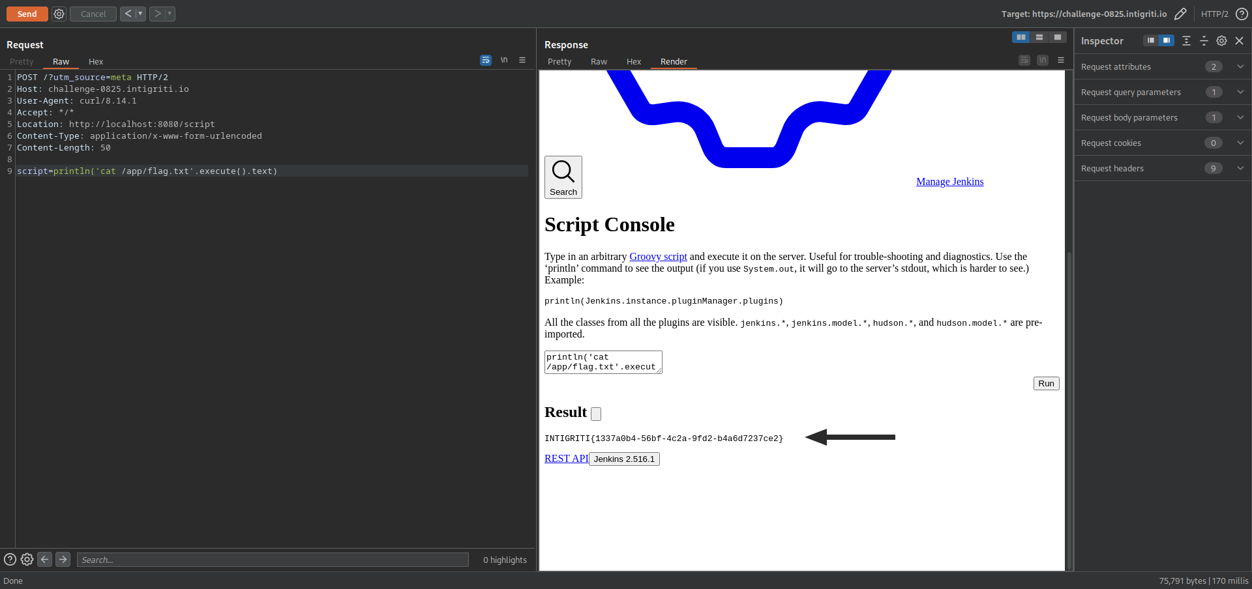1252x589 pixels.
Task: Select top-bottom request/response layout
Action: (x=1039, y=37)
